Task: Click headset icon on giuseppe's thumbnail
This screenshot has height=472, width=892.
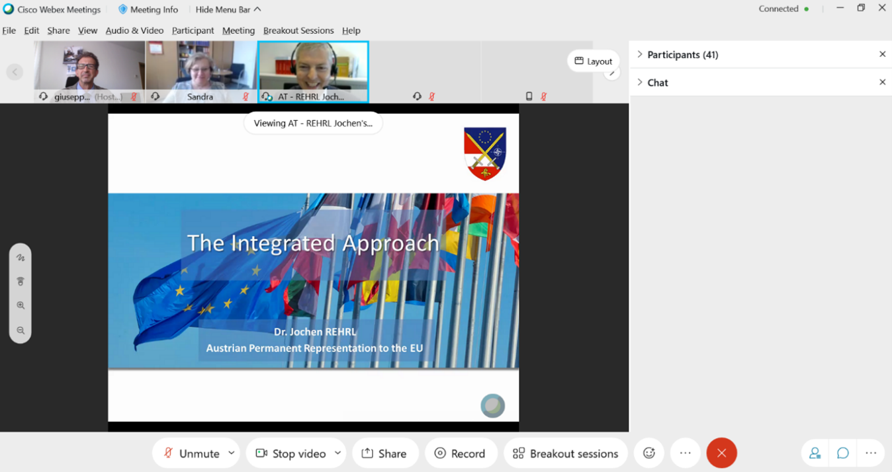Action: [x=44, y=97]
